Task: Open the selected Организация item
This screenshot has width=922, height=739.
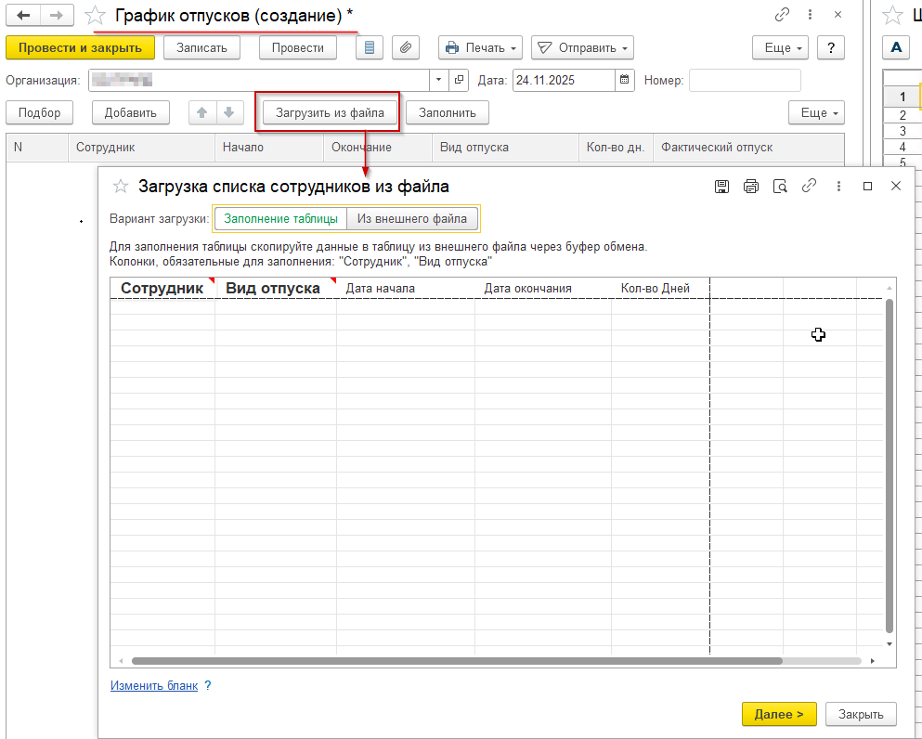Action: tap(459, 80)
